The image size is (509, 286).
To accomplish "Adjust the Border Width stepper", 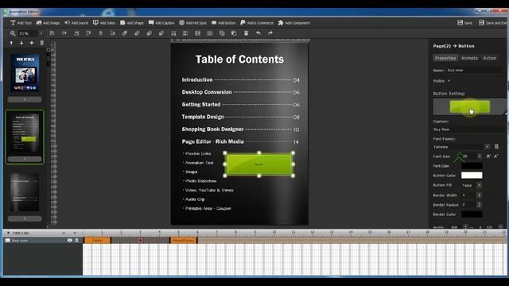I will (x=479, y=195).
